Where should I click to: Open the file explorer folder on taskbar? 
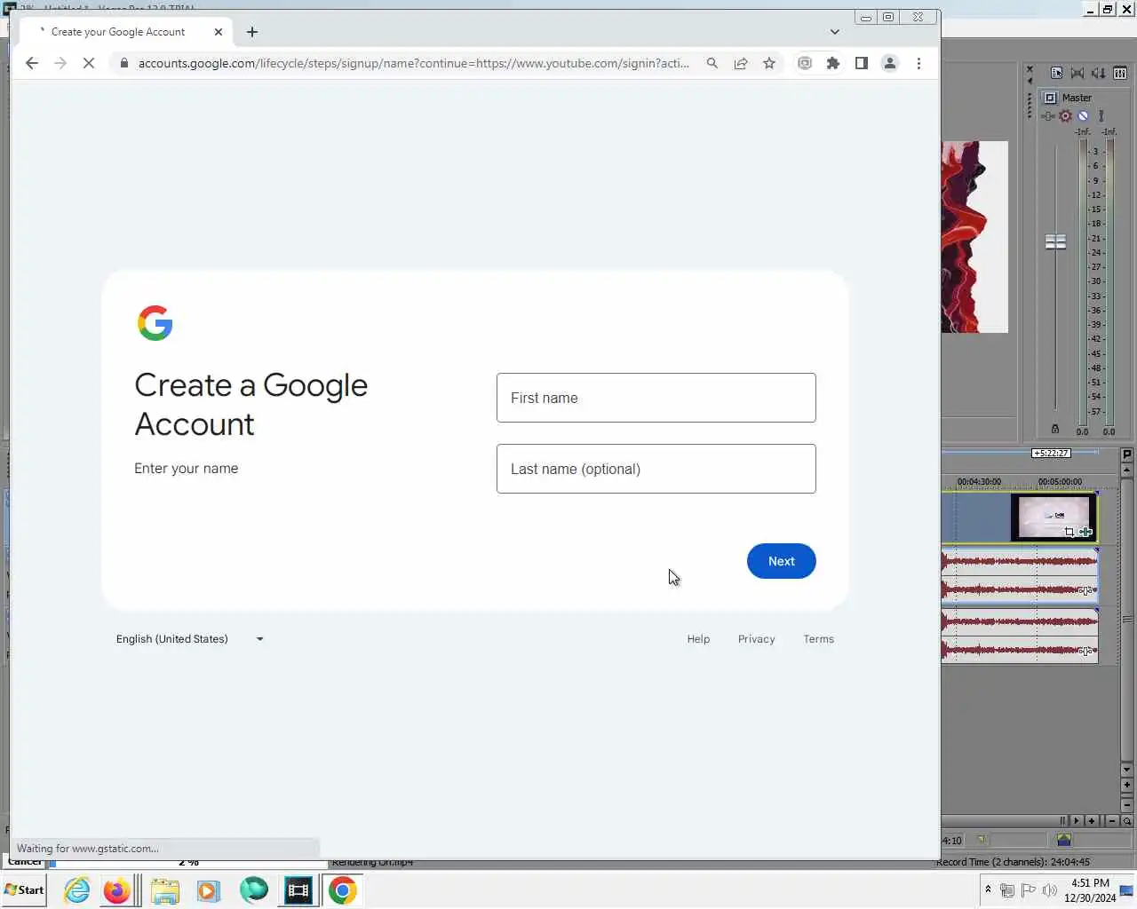click(165, 890)
